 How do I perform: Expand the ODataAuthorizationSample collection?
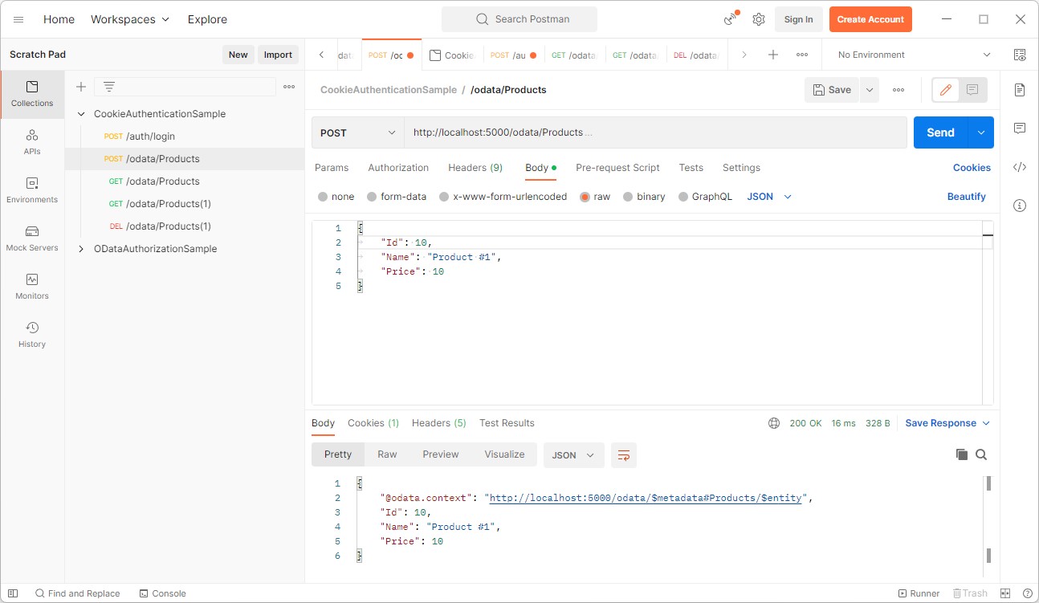pos(81,249)
